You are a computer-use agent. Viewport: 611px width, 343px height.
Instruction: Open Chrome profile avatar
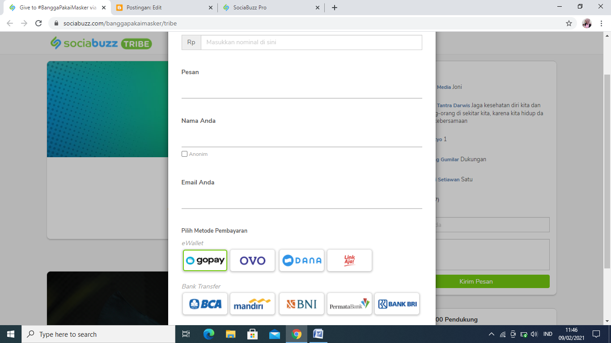click(x=587, y=23)
